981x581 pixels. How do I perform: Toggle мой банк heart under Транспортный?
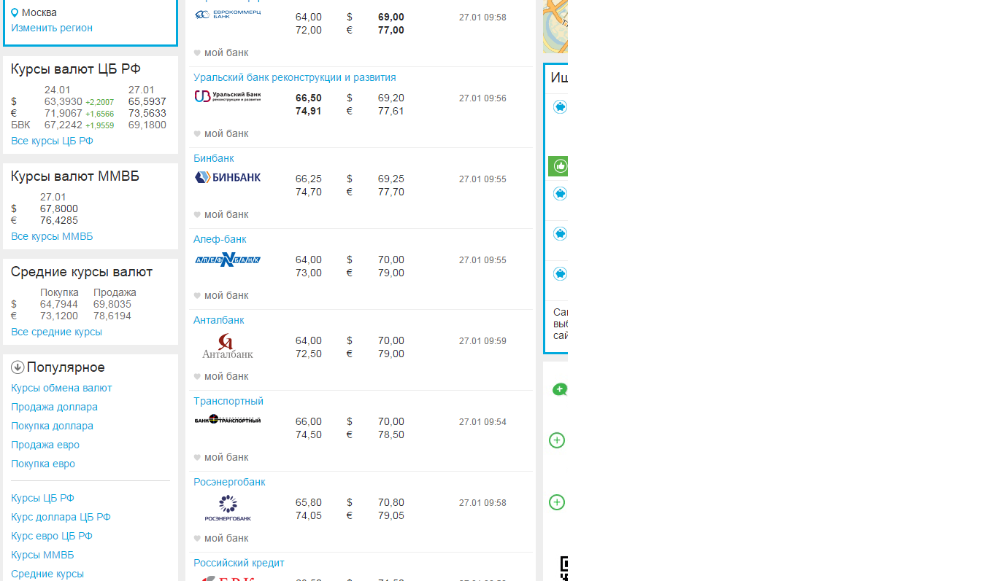tap(197, 458)
